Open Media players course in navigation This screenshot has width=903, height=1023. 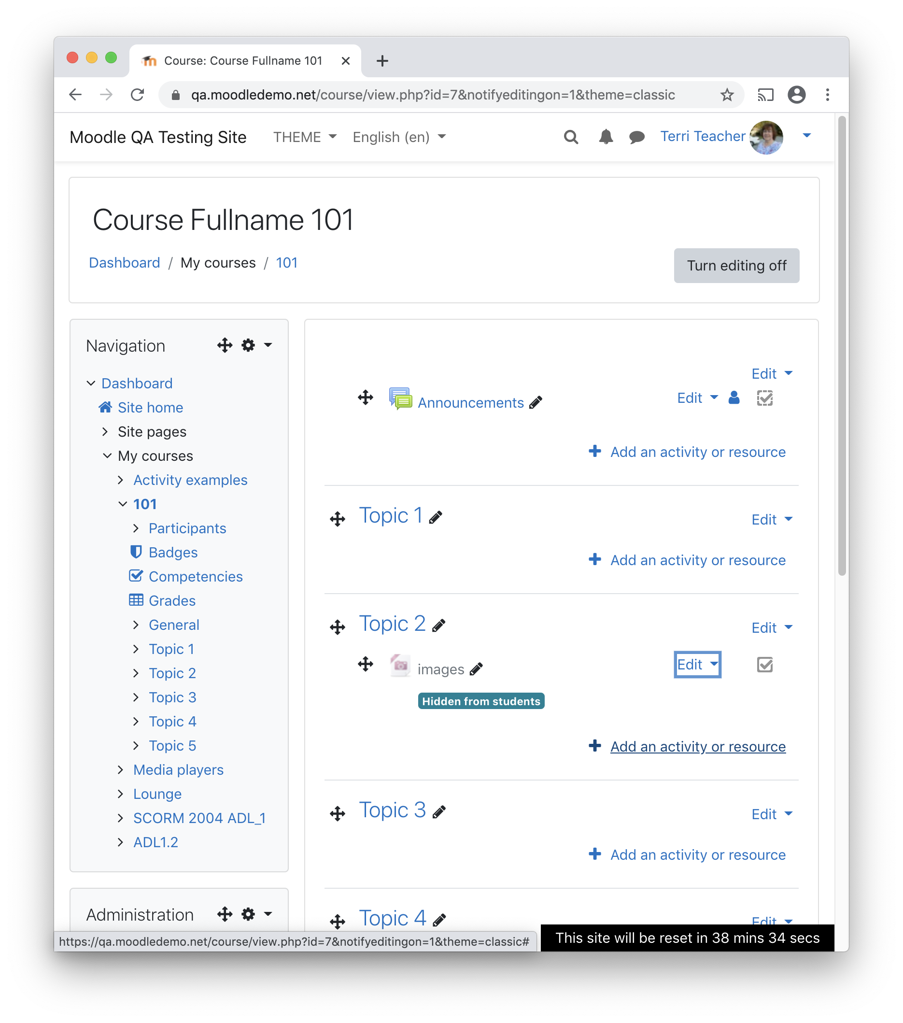(178, 770)
